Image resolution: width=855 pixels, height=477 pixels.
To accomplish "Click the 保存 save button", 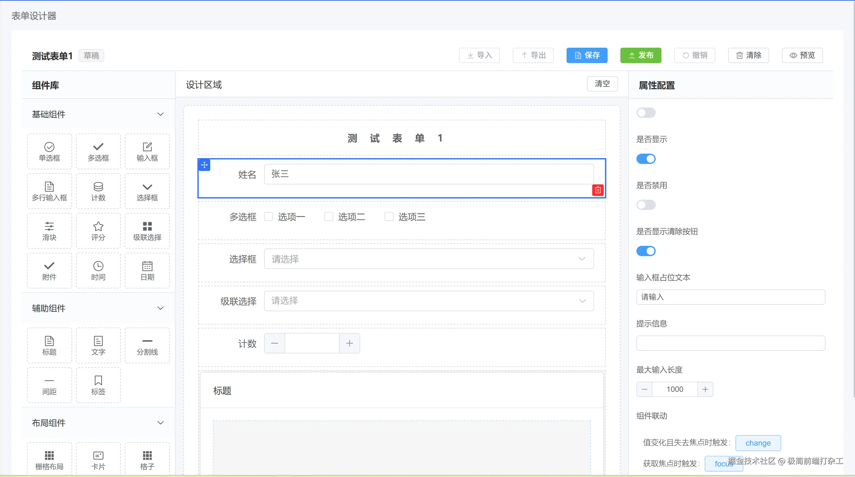I will (587, 55).
